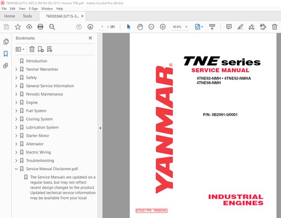Add a new bookmark icon

click(41, 49)
